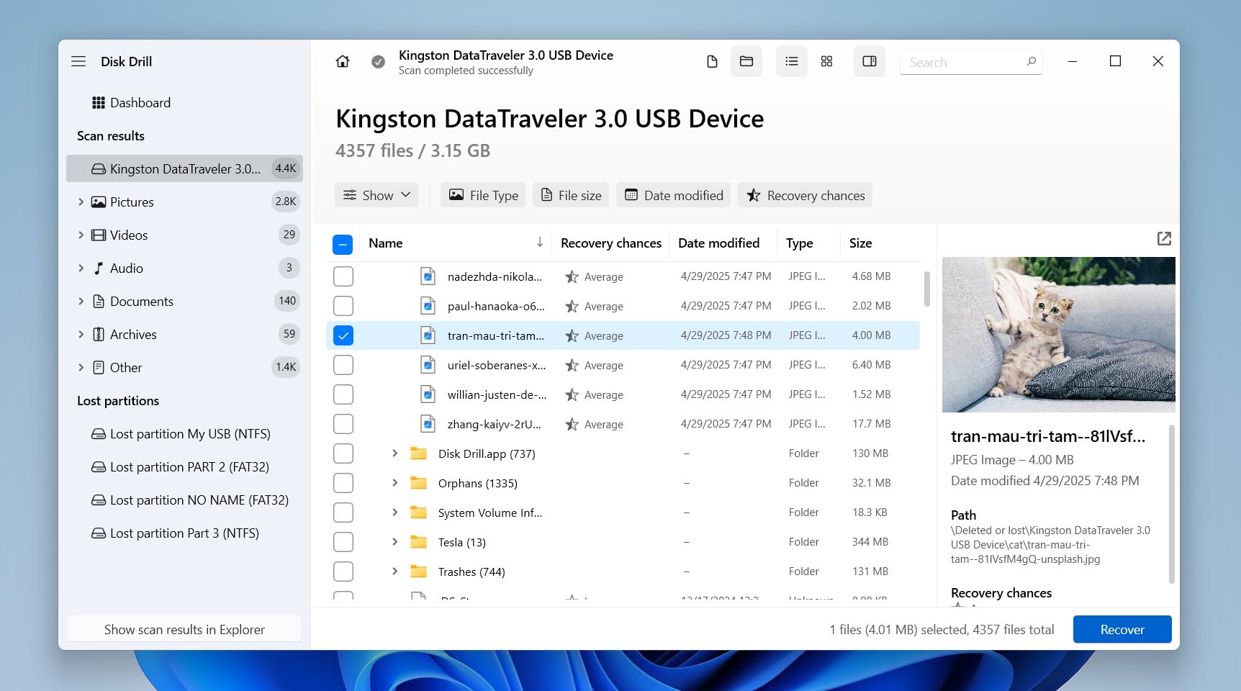Select the list view icon
The height and width of the screenshot is (691, 1241).
(x=792, y=61)
